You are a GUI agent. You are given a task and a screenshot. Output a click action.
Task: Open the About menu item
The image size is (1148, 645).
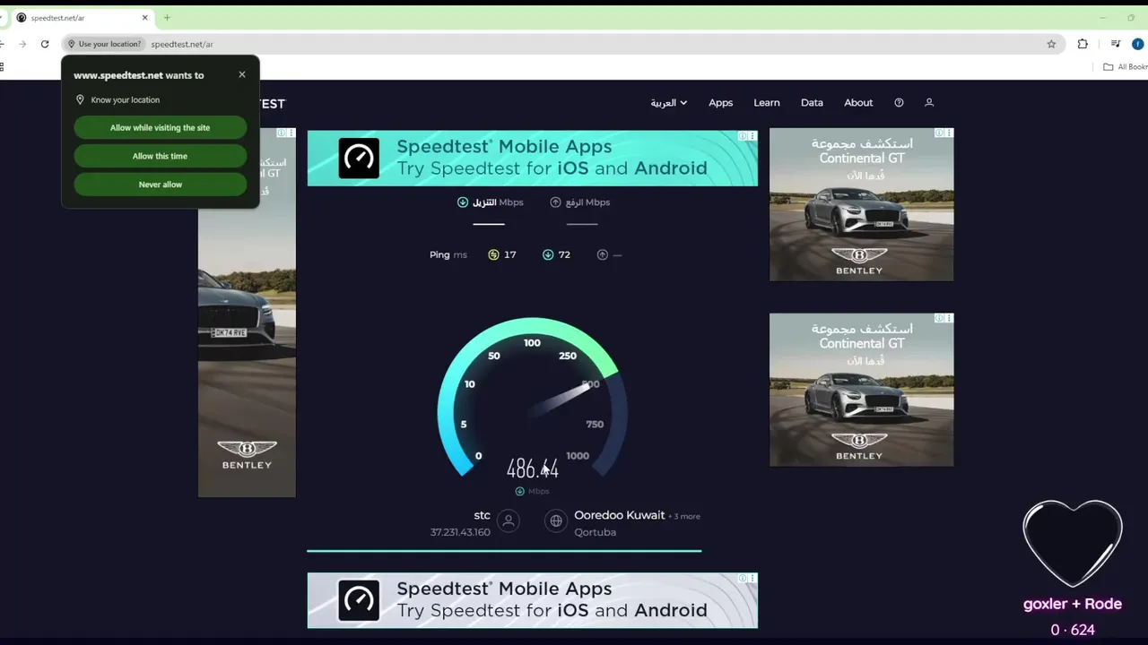point(858,103)
